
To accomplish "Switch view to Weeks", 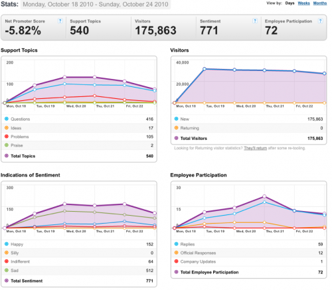I will click(303, 3).
